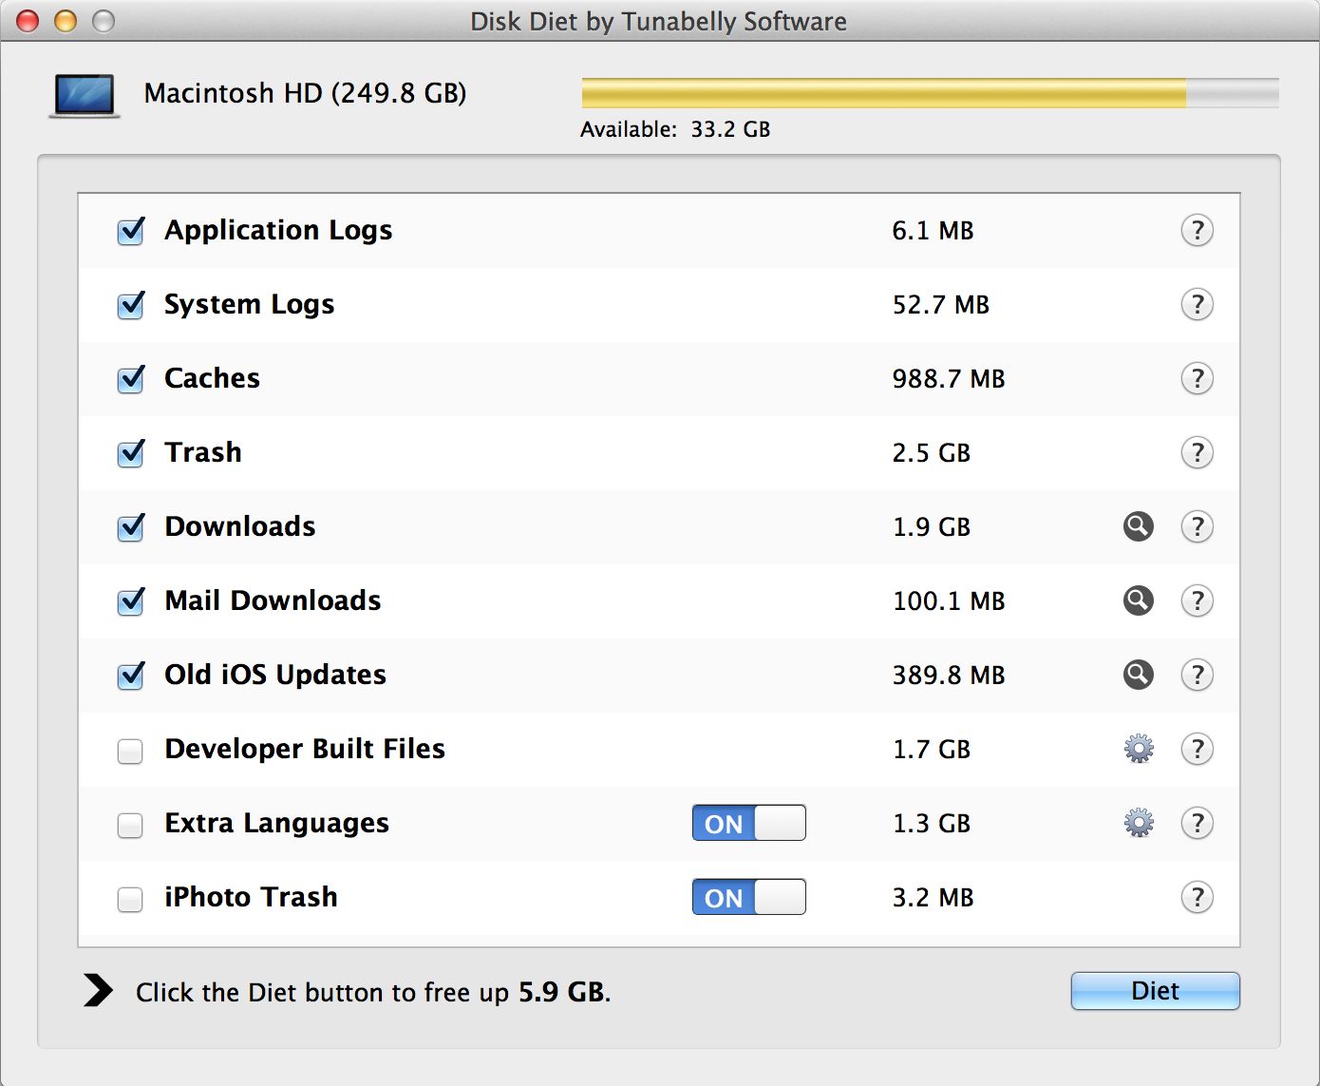Click the disk usage progress bar
The width and height of the screenshot is (1320, 1086).
(x=931, y=92)
